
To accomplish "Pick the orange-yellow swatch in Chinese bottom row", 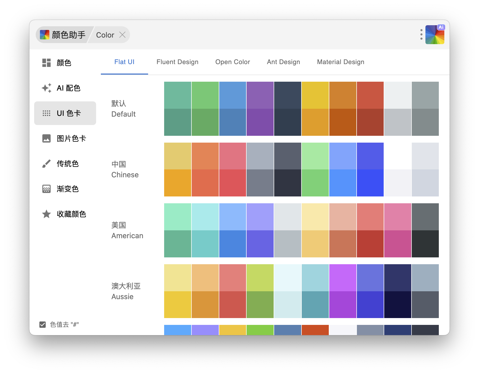I will (178, 183).
